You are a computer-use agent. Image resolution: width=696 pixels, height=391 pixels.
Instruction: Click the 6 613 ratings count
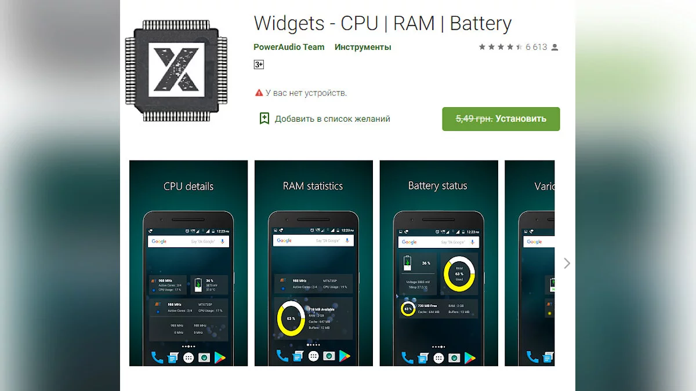(536, 47)
